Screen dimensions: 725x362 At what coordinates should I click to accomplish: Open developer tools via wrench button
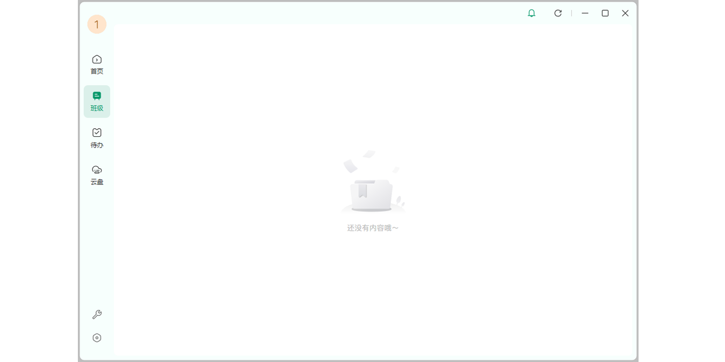[x=96, y=314]
